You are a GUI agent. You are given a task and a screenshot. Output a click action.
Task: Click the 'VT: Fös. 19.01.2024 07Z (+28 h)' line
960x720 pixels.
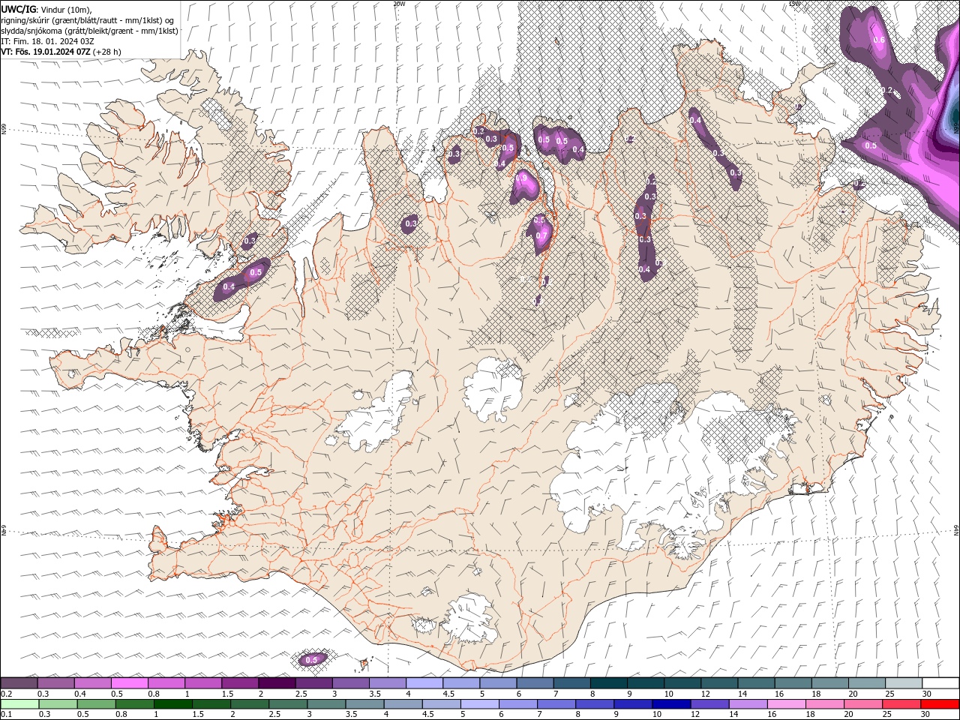point(61,52)
